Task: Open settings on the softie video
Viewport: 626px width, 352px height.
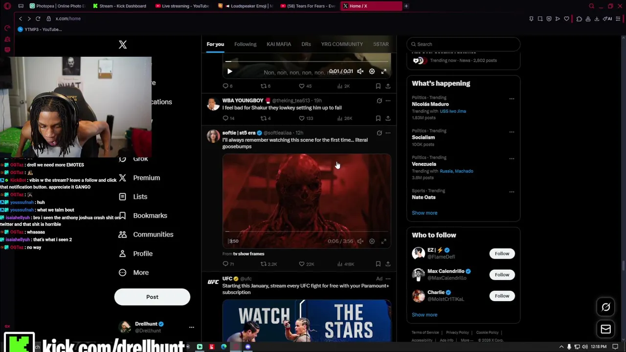Action: click(372, 241)
